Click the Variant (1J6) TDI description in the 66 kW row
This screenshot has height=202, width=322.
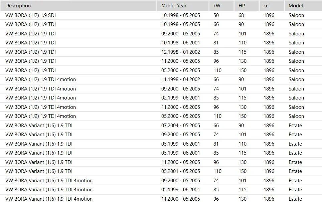click(x=39, y=126)
